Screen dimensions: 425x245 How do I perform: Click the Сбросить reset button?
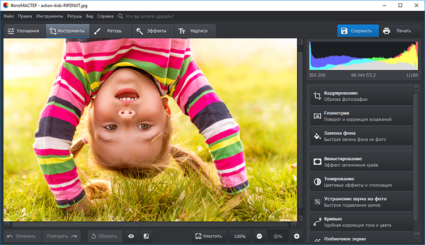coord(104,236)
